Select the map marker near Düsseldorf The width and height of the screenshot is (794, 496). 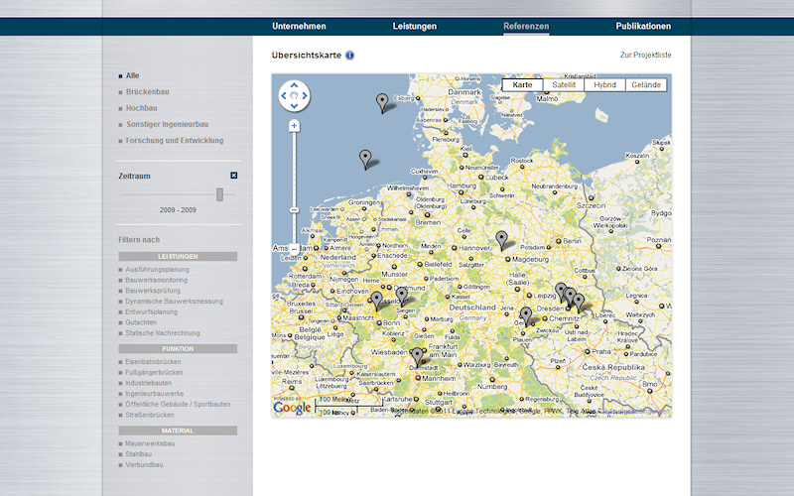click(x=376, y=301)
